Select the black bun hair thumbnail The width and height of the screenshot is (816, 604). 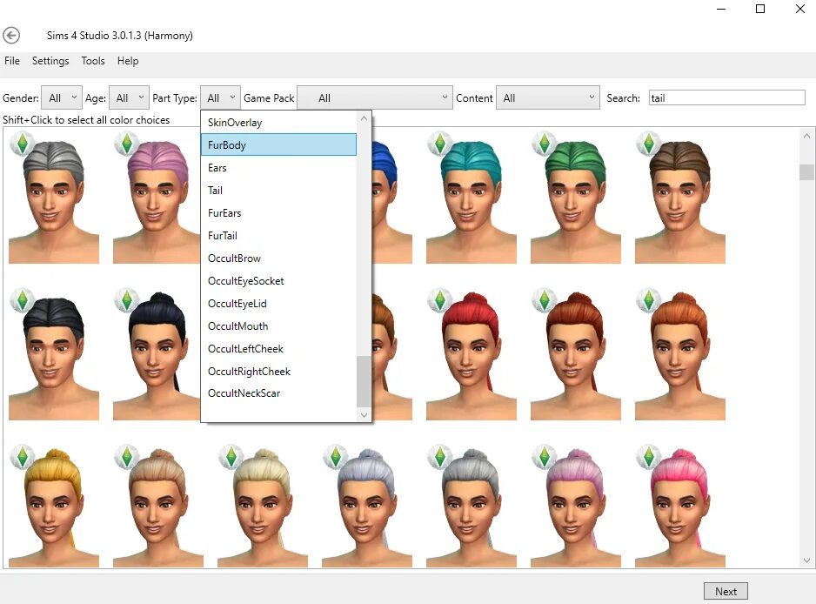tap(157, 354)
